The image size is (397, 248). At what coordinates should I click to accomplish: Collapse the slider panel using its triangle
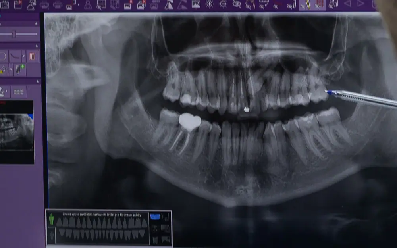(36, 23)
